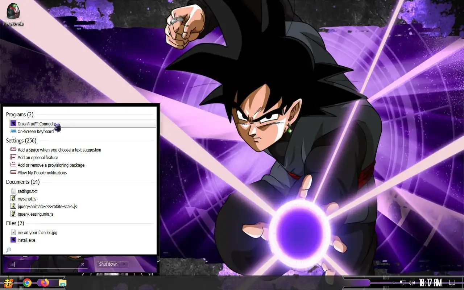This screenshot has height=290, width=464.
Task: Open the network status tray icon
Action: 403,283
